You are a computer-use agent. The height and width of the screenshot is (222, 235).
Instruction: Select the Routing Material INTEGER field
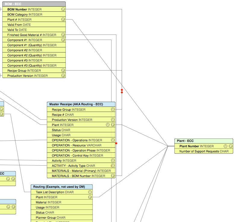pos(61,202)
